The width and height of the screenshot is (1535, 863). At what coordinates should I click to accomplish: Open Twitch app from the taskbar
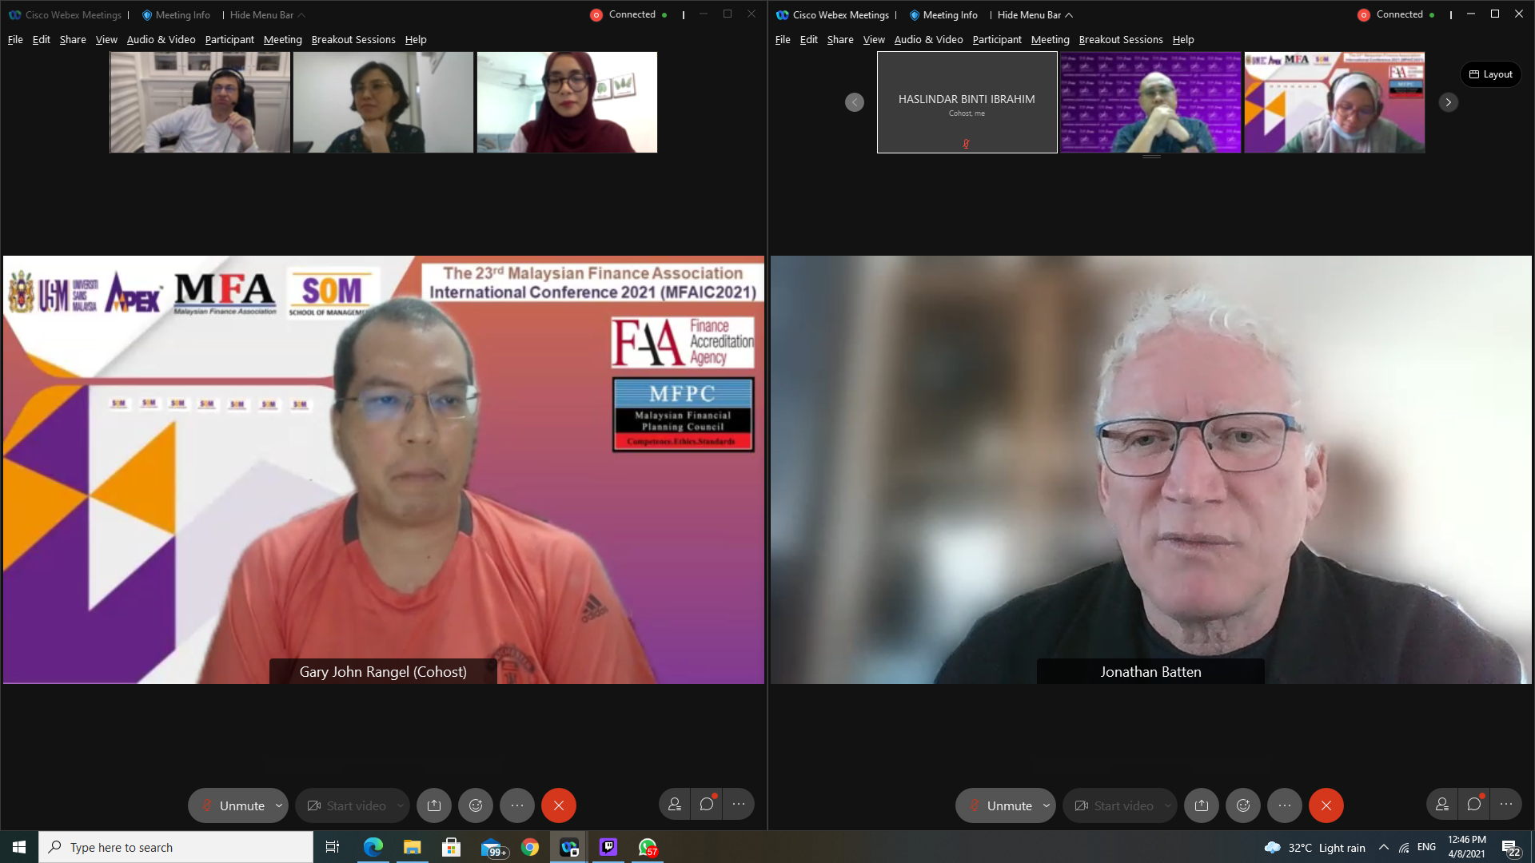click(608, 847)
